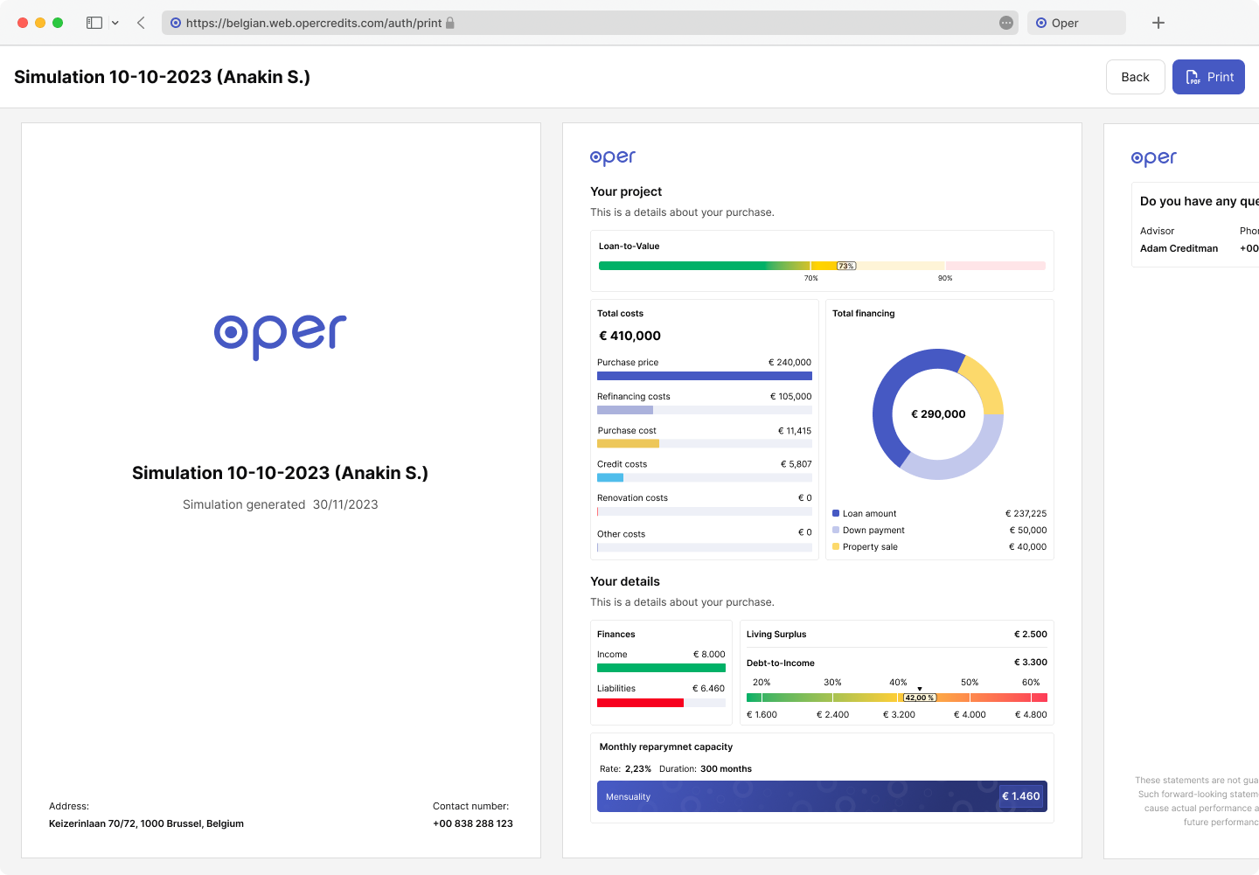Click the 42,00 % marker on Debt-to-Income bar
1259x875 pixels.
919,698
